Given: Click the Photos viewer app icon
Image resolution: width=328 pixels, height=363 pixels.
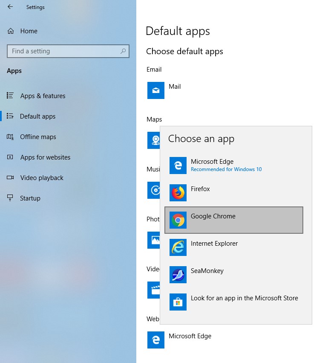Looking at the screenshot, I should [154, 240].
